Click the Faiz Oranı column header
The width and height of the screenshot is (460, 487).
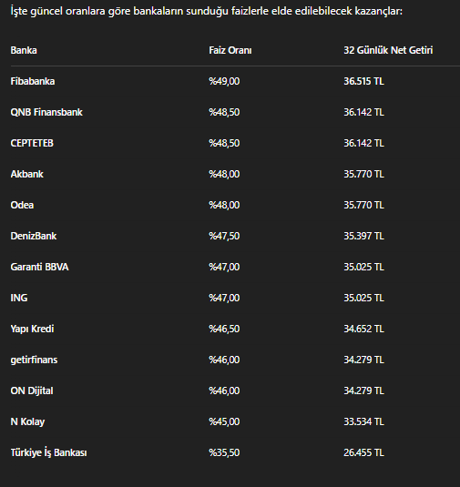pos(230,50)
